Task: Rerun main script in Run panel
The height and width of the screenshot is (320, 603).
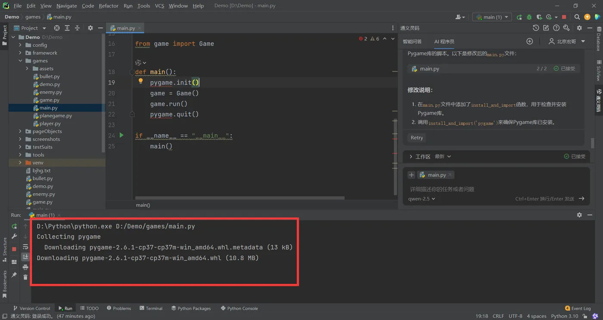Action: (x=14, y=226)
